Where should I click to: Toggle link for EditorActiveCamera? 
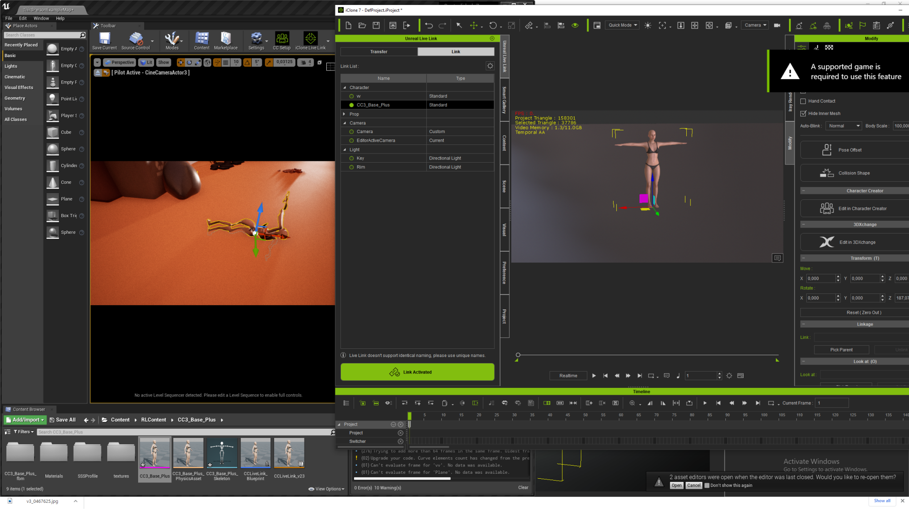(x=351, y=140)
